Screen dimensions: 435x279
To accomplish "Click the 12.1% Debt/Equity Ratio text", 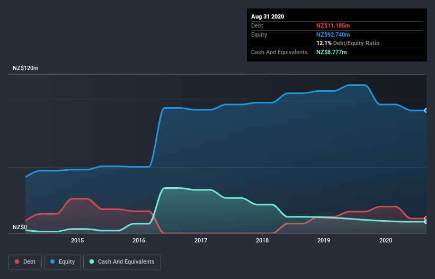I will pyautogui.click(x=348, y=43).
